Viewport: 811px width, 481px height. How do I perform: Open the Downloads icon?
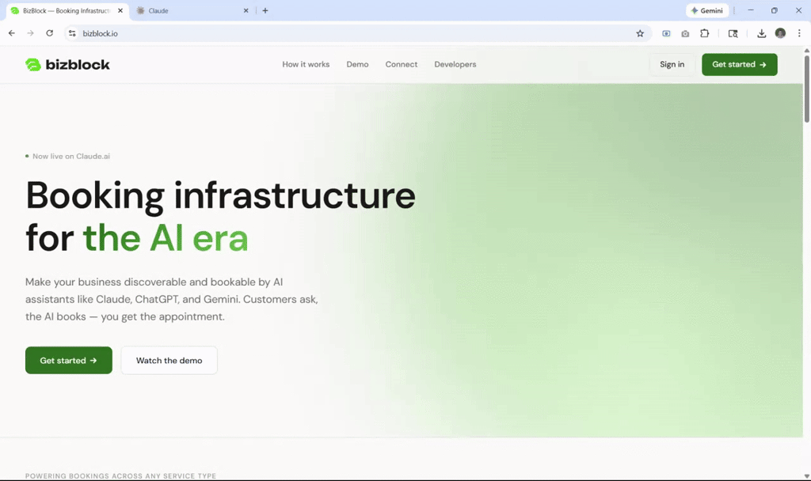coord(761,33)
